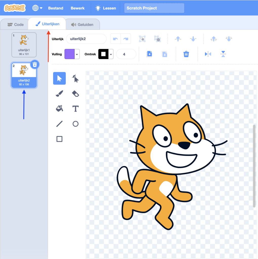
Task: Select the Brush tool
Action: point(59,94)
